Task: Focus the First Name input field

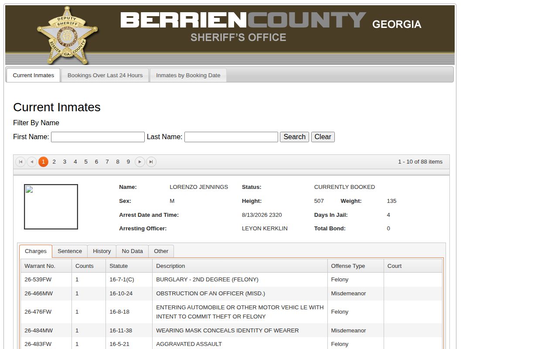Action: click(98, 137)
